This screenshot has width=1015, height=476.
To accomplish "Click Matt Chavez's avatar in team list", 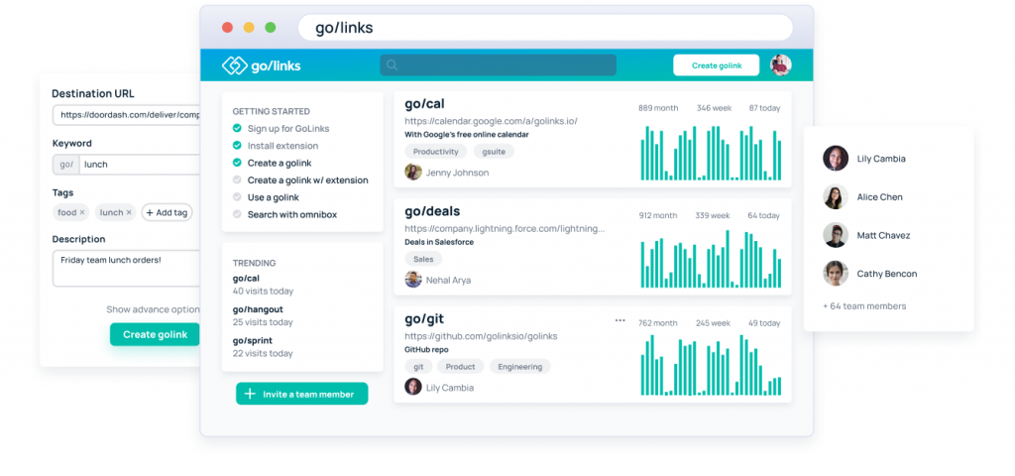I will (836, 235).
